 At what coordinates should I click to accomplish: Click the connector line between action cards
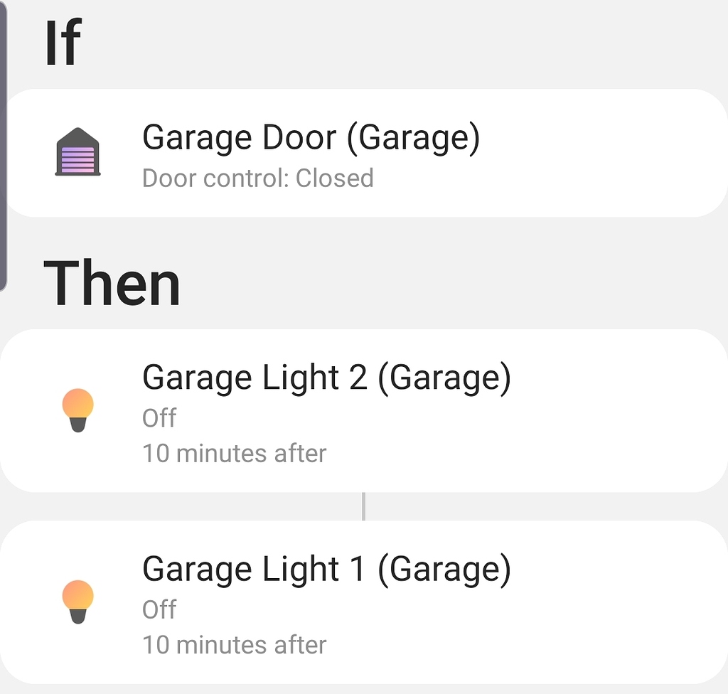[364, 505]
